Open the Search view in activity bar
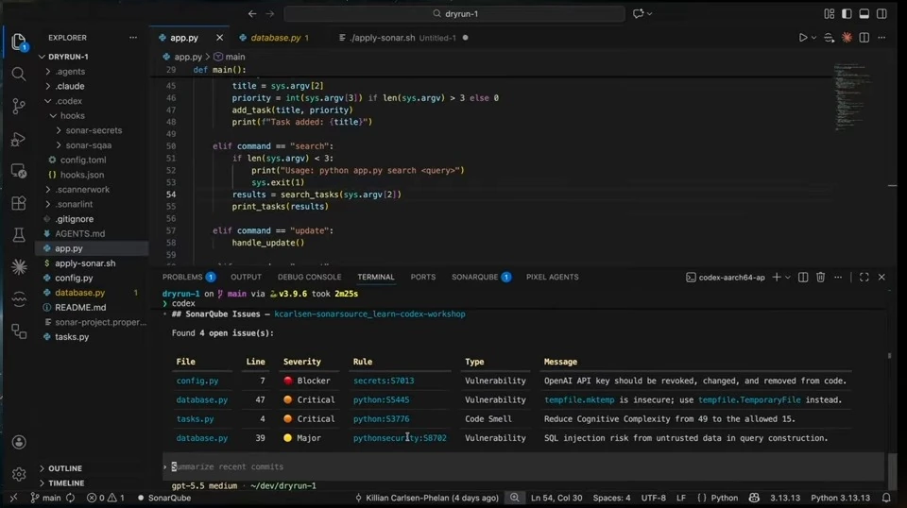The width and height of the screenshot is (907, 508). (19, 74)
